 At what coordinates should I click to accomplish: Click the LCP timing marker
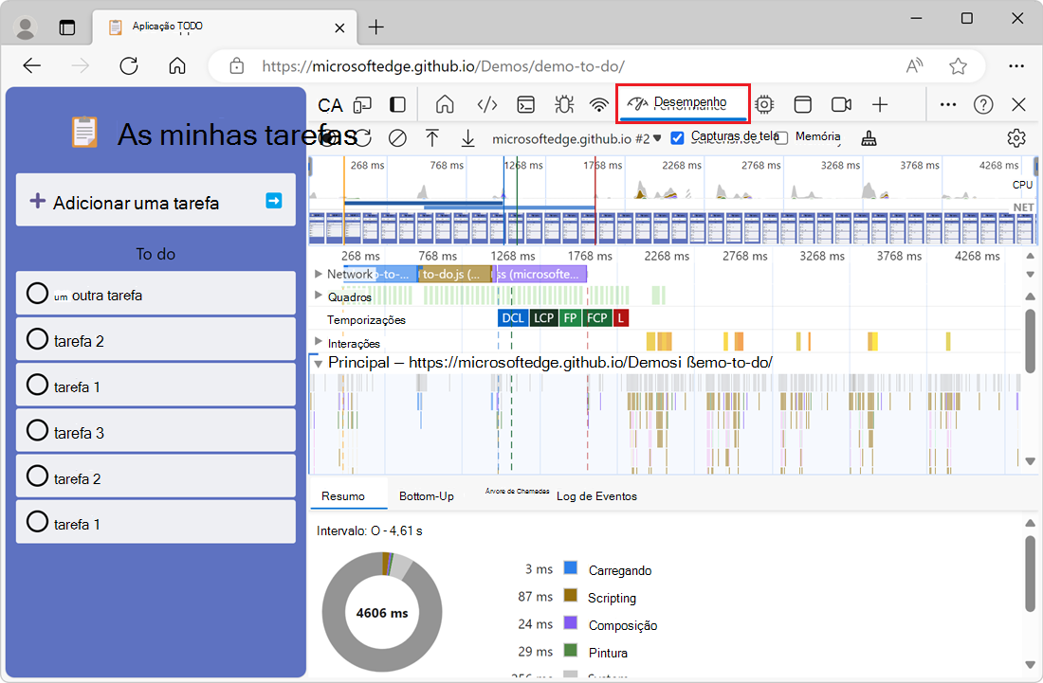543,318
